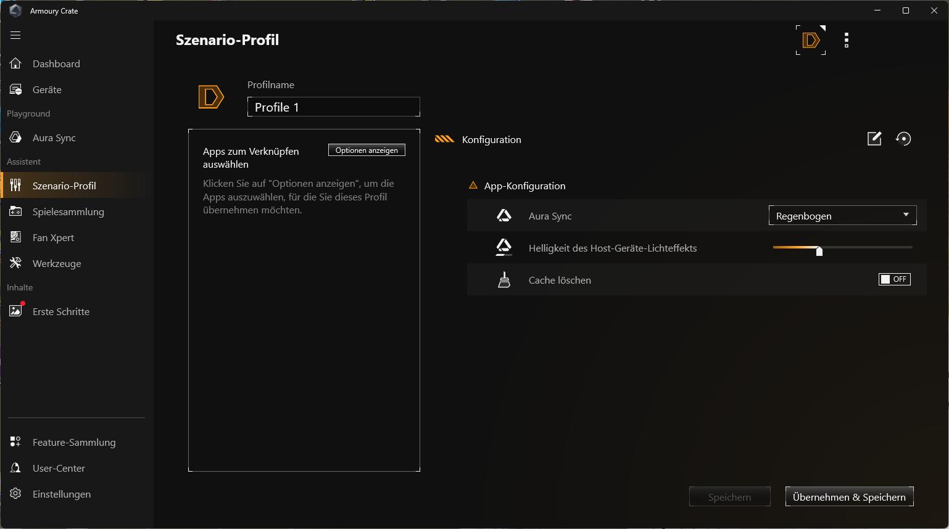Image resolution: width=949 pixels, height=529 pixels.
Task: Click the profile D icon in header
Action: [x=810, y=40]
